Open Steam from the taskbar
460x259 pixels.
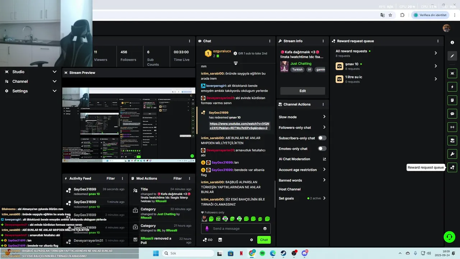pyautogui.click(x=284, y=253)
